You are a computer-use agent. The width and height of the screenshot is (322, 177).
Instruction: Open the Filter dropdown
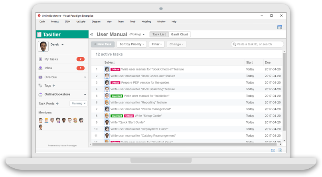157,44
